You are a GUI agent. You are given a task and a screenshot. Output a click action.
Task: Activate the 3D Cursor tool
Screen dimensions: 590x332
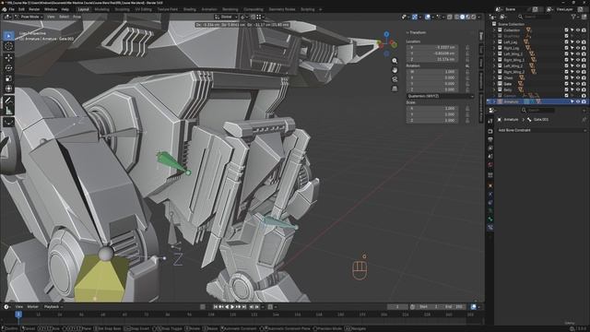[8, 46]
